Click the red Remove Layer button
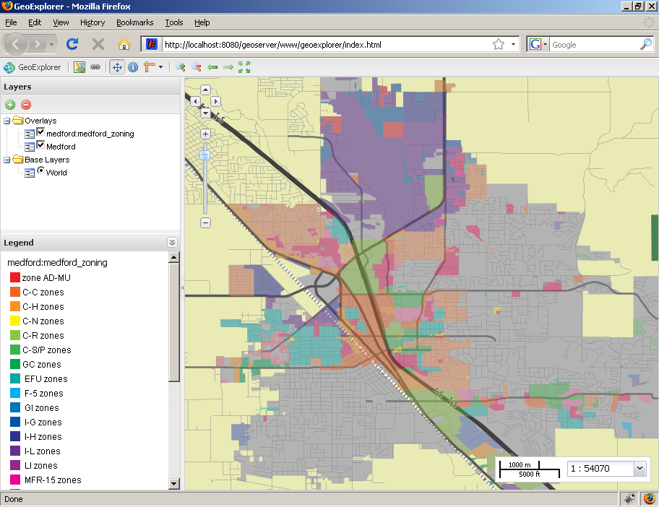The width and height of the screenshot is (659, 507). coord(26,105)
